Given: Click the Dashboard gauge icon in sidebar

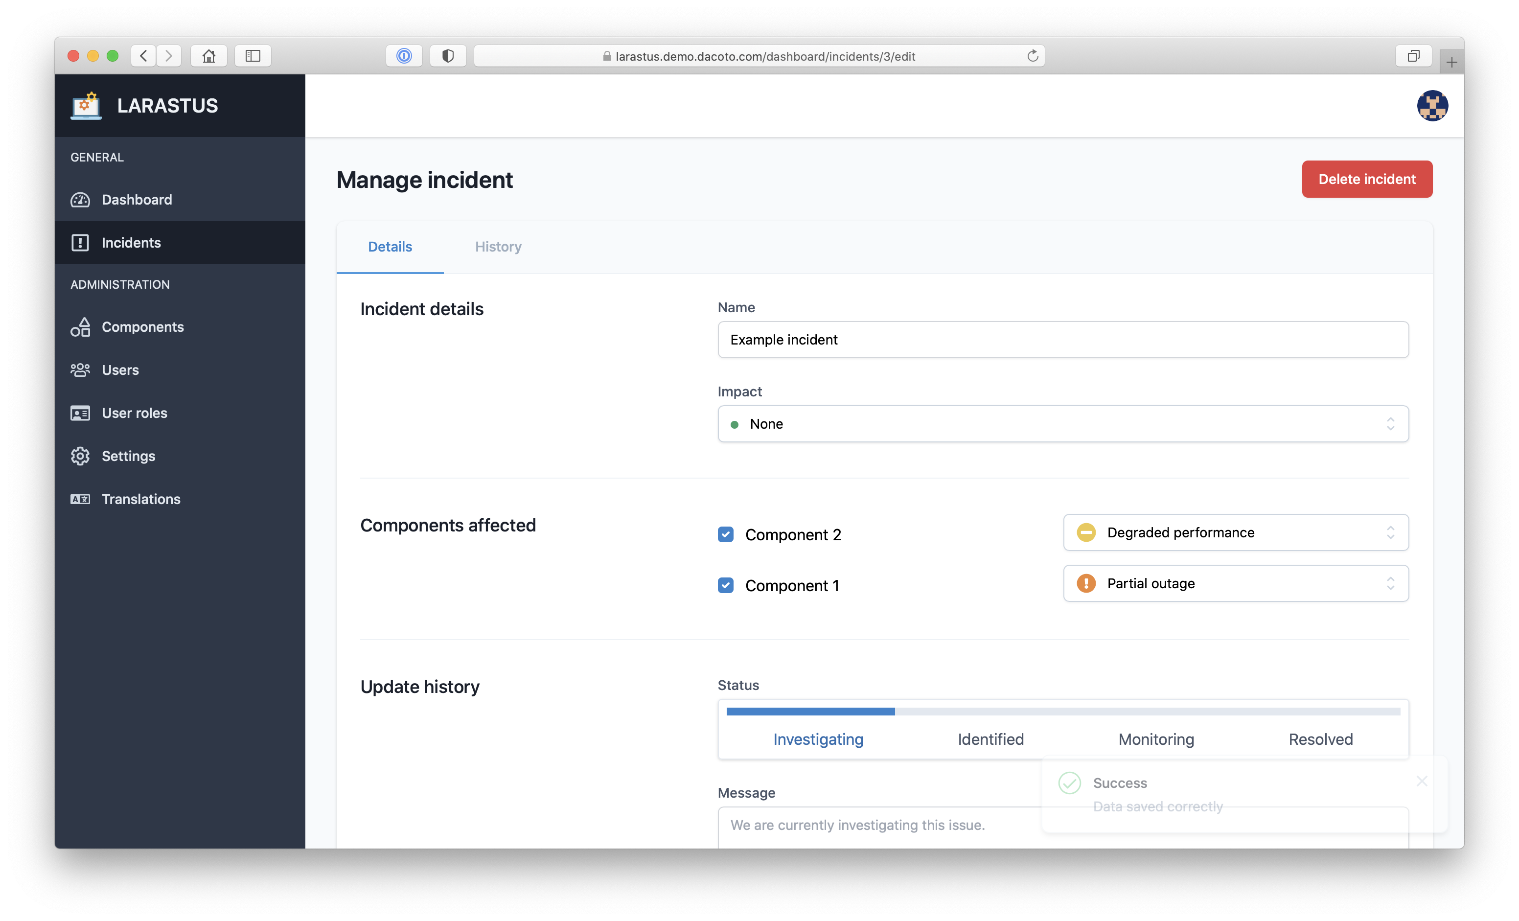Looking at the screenshot, I should click(80, 200).
